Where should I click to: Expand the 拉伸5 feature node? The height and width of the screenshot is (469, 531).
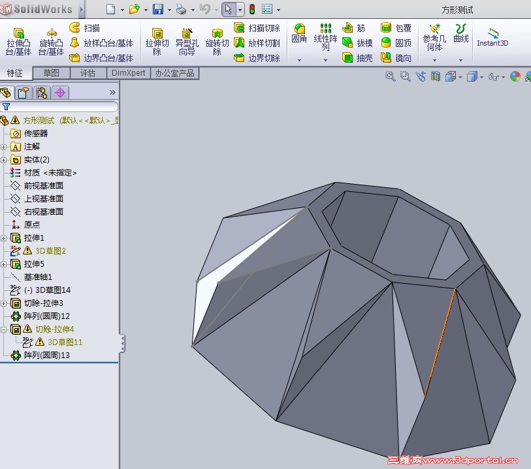pyautogui.click(x=4, y=264)
